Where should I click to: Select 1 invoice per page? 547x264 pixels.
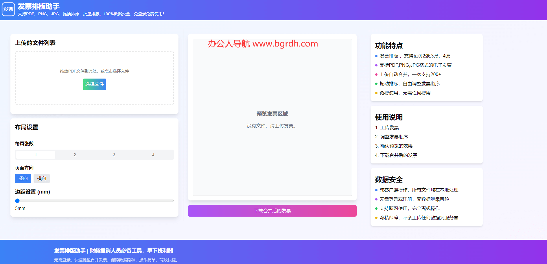tap(36, 155)
